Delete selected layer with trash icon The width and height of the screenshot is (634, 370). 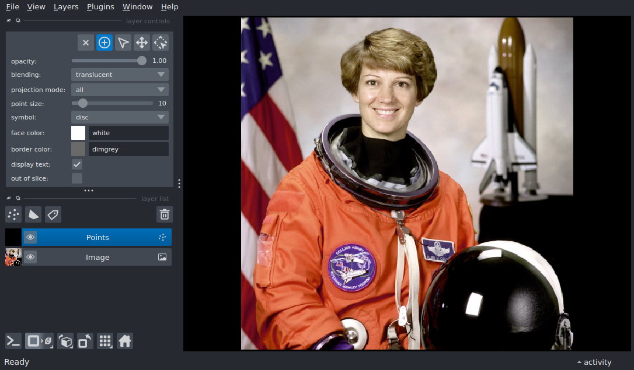click(165, 214)
